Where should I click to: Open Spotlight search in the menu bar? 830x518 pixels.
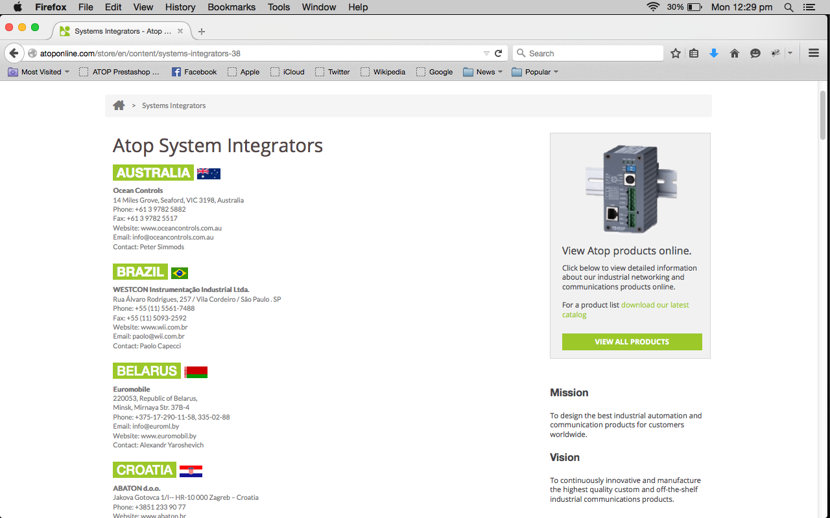(788, 7)
